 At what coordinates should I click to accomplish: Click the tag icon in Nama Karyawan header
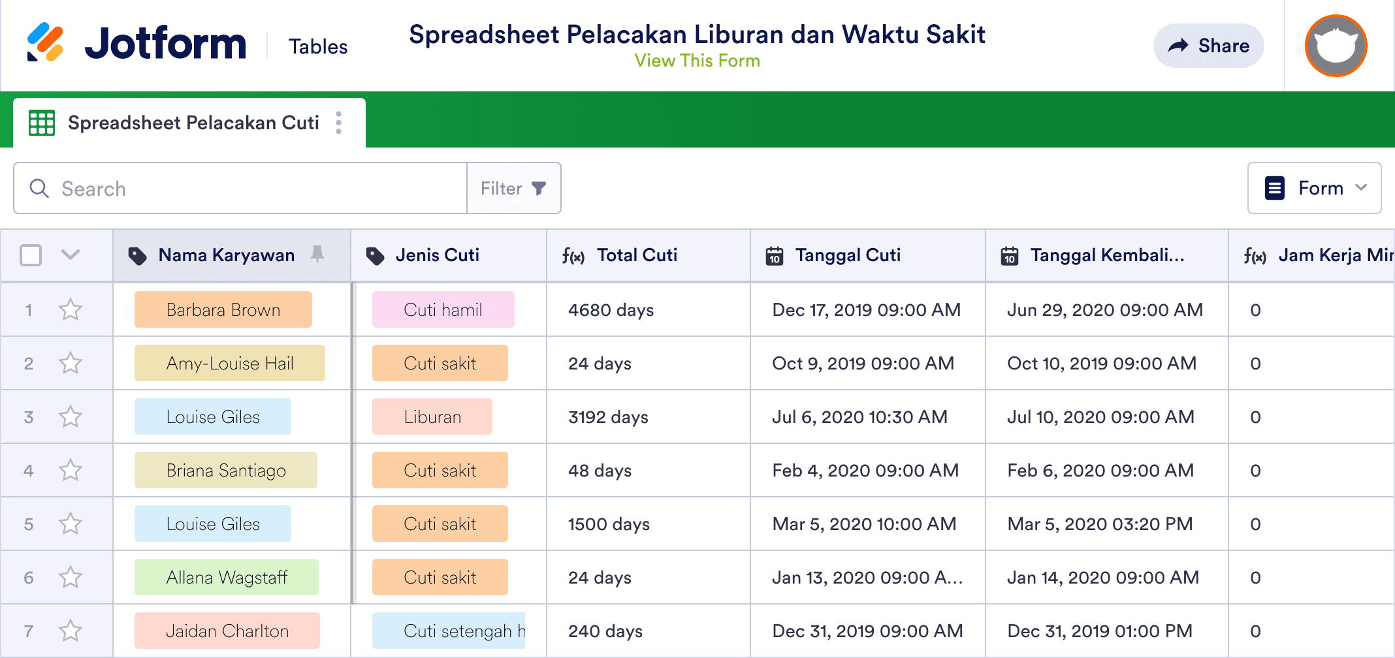click(138, 255)
